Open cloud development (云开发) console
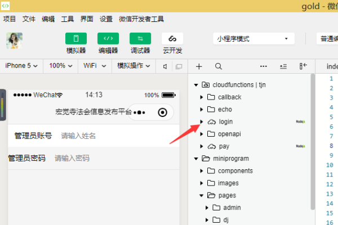This screenshot has height=225, width=338. click(x=172, y=39)
